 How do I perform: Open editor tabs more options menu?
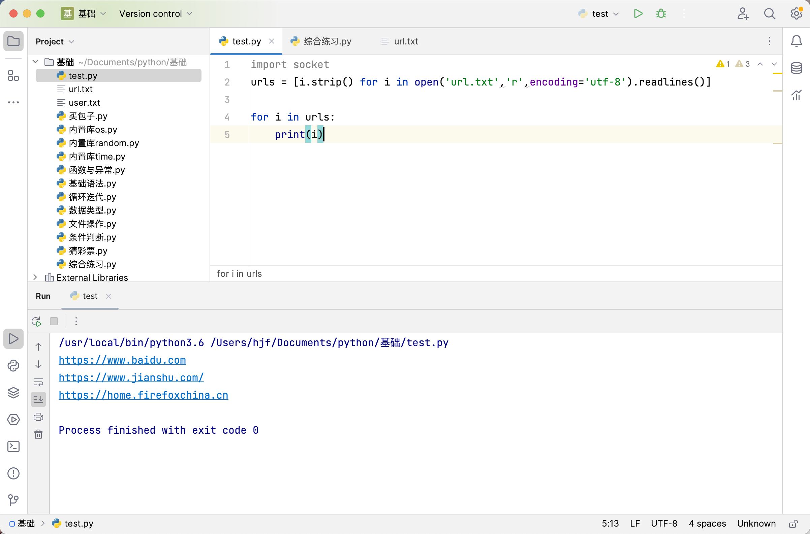tap(770, 41)
